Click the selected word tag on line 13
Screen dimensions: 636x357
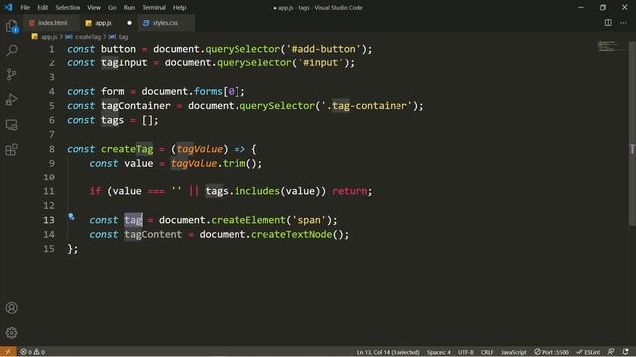click(x=133, y=220)
